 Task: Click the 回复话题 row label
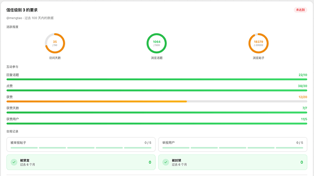click(13, 75)
